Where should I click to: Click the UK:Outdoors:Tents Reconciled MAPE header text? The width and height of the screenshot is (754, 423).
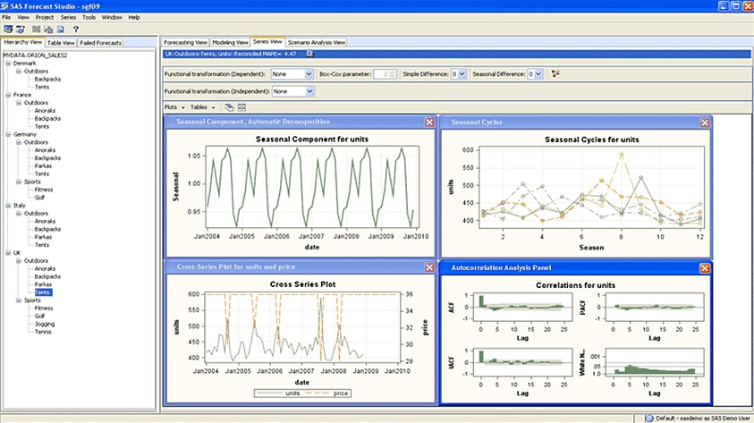(x=231, y=54)
